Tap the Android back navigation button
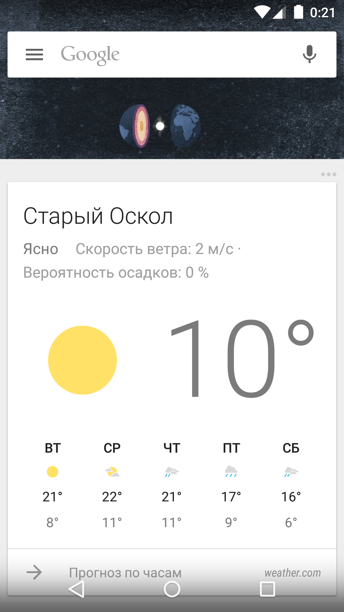The image size is (344, 612). pos(77,589)
